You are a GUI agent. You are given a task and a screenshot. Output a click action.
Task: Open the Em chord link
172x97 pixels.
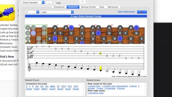[x=42, y=86]
